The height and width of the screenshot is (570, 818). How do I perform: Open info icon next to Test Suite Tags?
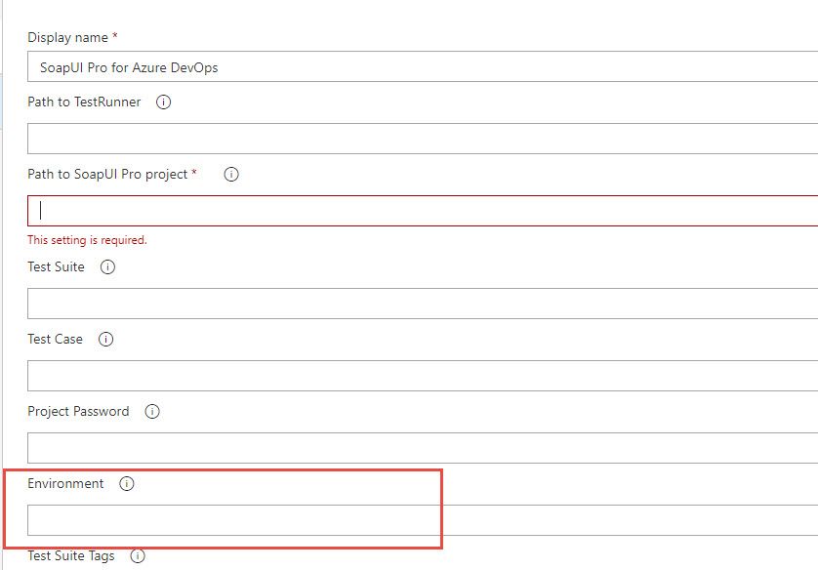[x=138, y=556]
